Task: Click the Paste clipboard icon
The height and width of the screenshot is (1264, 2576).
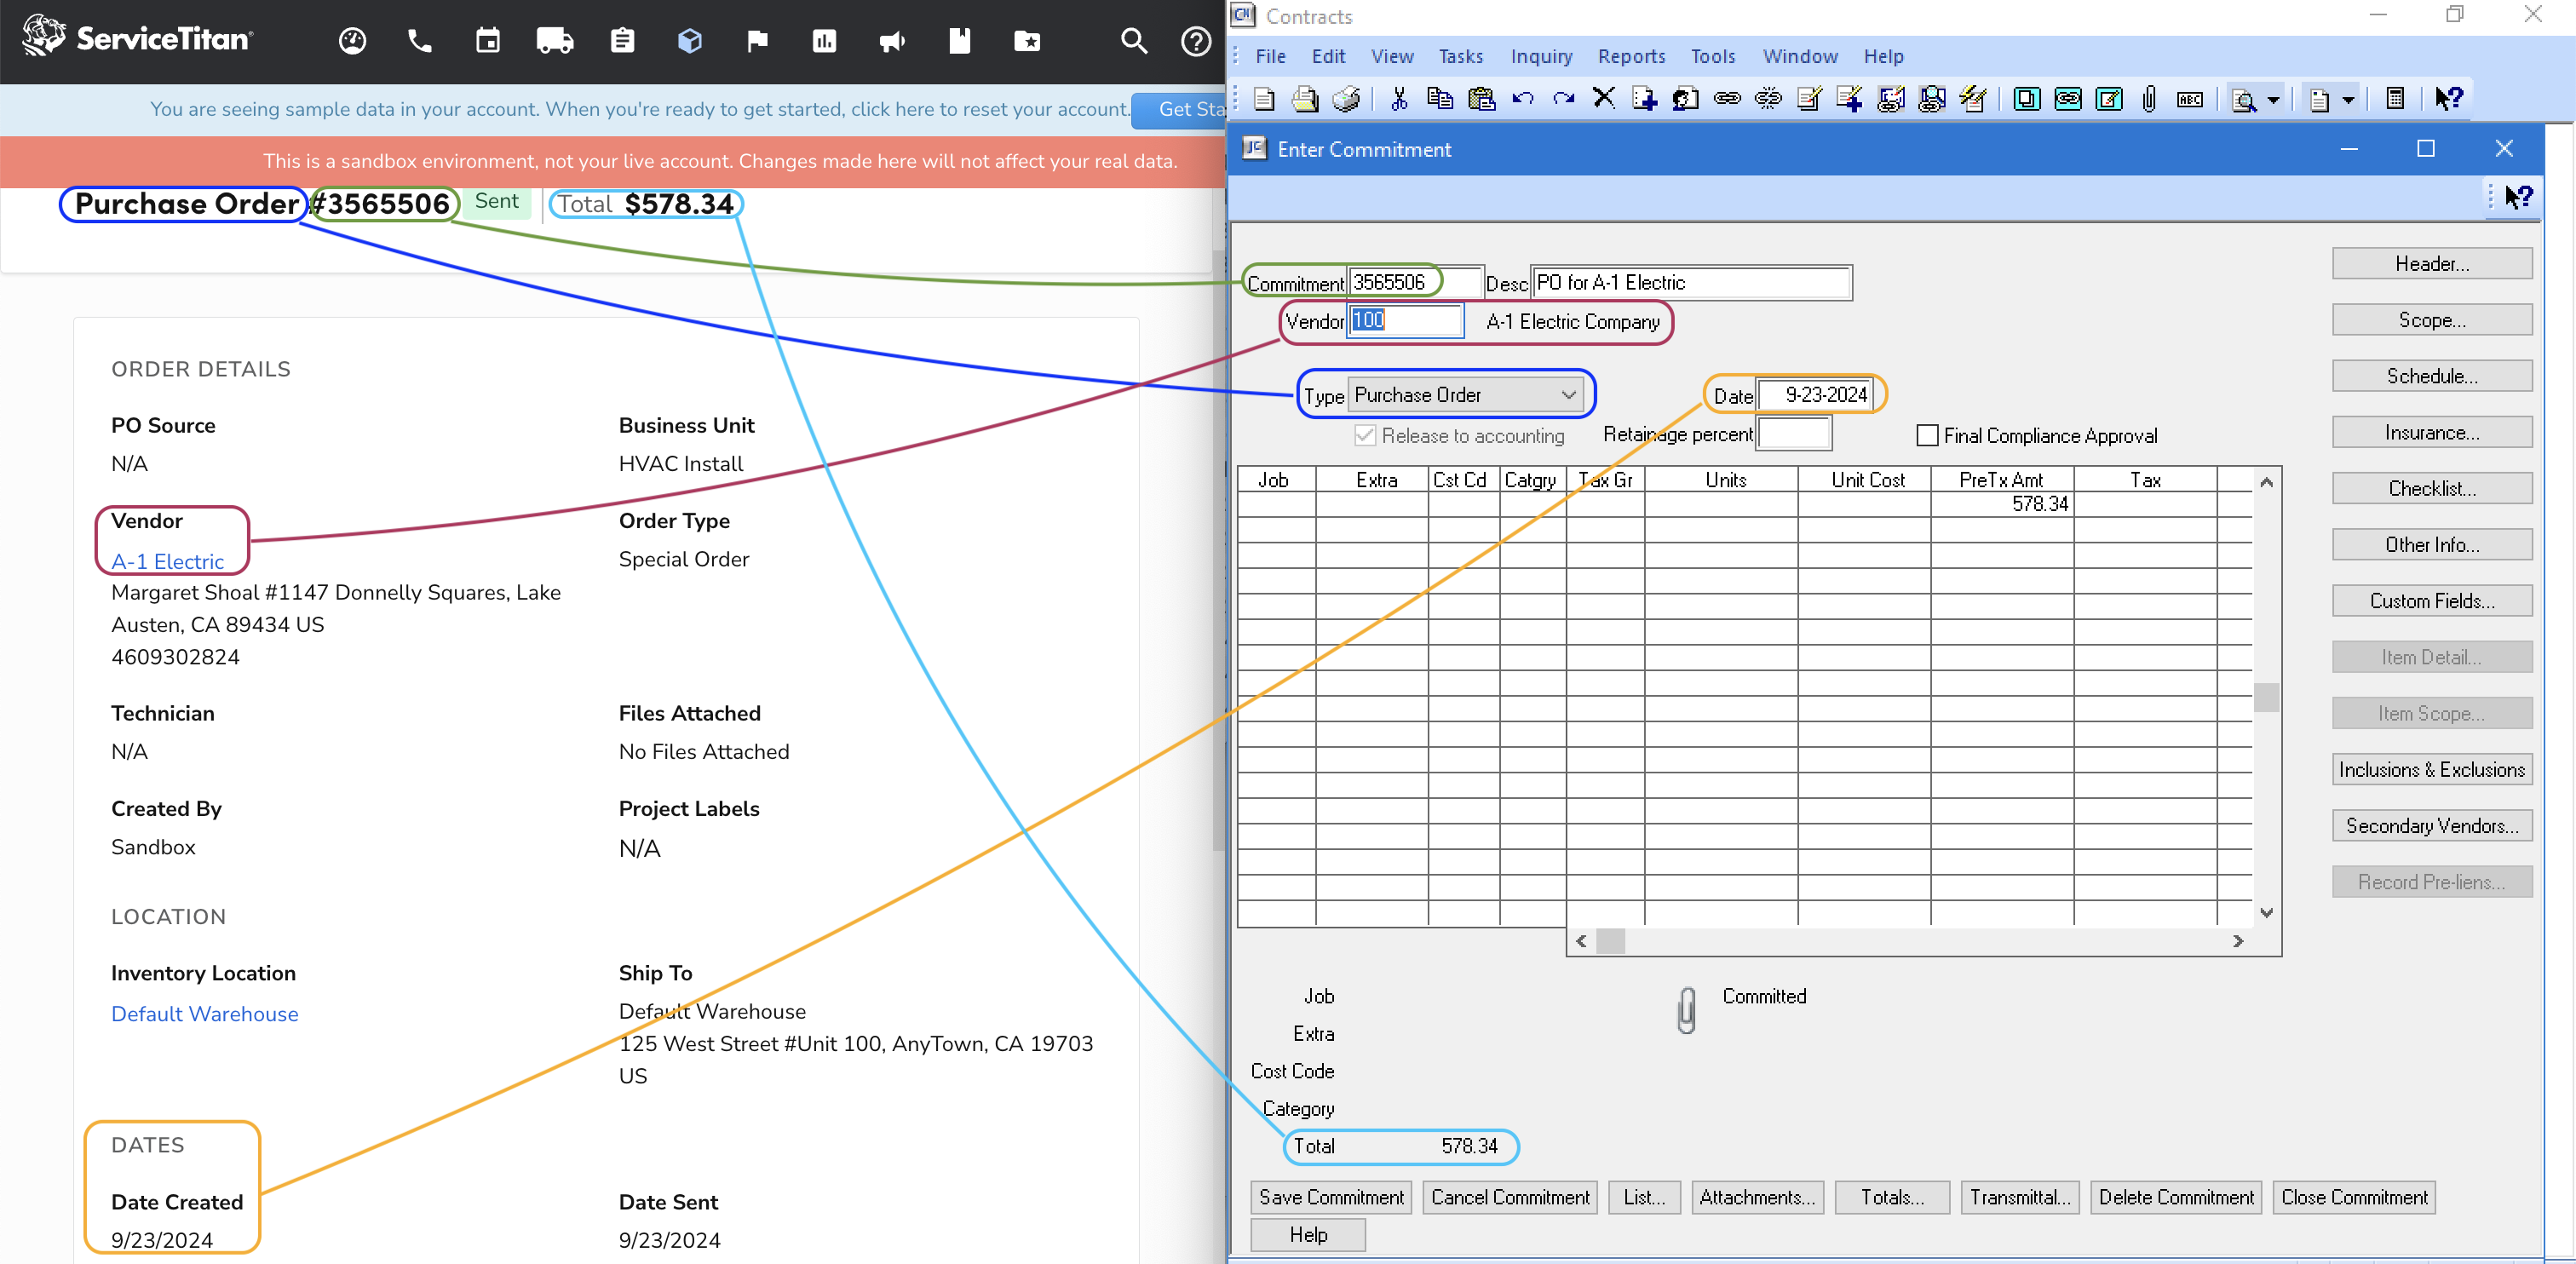Action: 1482,99
